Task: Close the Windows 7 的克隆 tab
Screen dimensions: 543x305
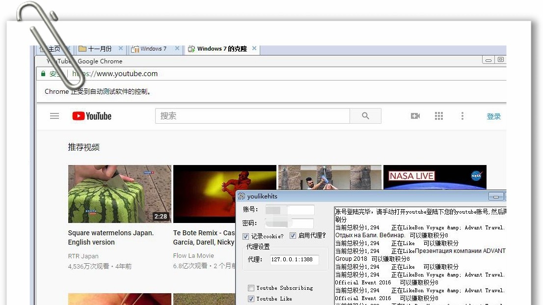Action: tap(254, 48)
